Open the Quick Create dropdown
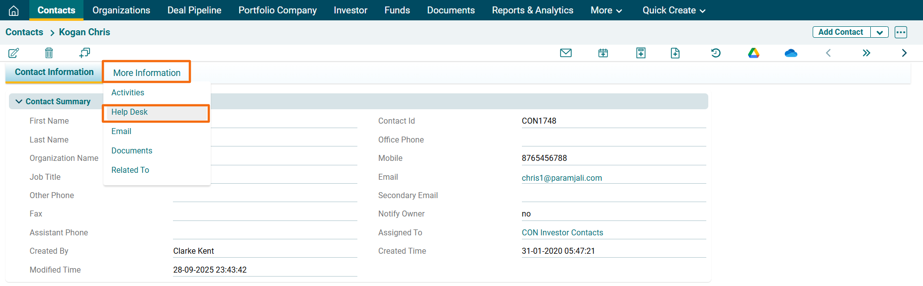923x286 pixels. tap(673, 10)
